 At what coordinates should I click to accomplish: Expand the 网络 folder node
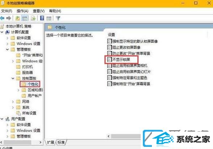coord(13,102)
